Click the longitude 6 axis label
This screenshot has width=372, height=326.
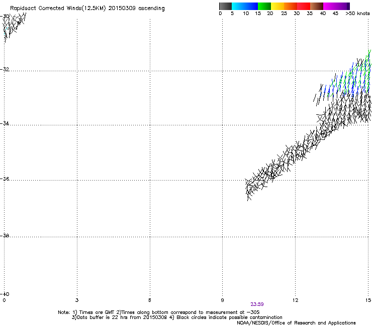click(x=150, y=300)
